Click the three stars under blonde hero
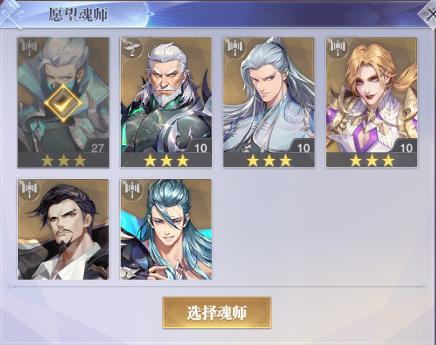This screenshot has height=345, width=436. [372, 161]
